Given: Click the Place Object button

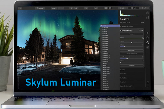Looking at the screenshot, I should coord(132,50).
